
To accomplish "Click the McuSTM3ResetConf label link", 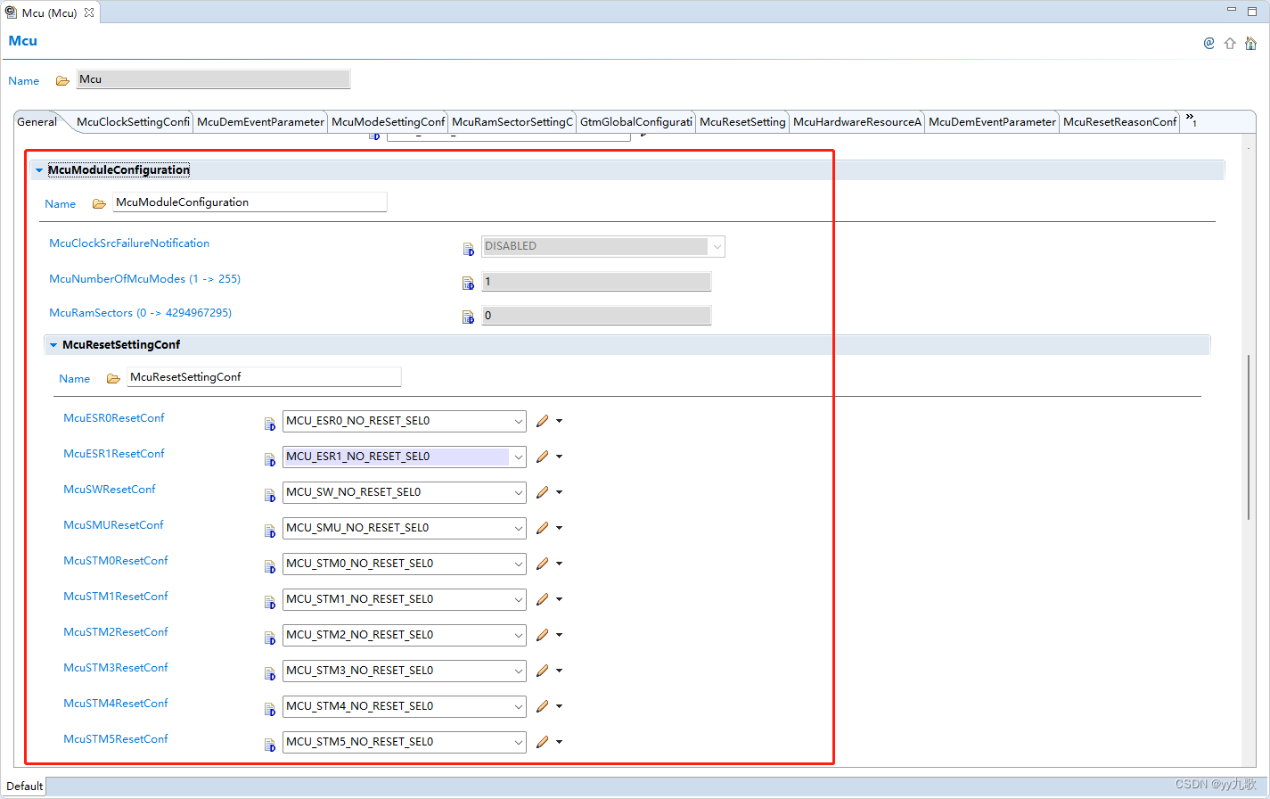I will 116,668.
